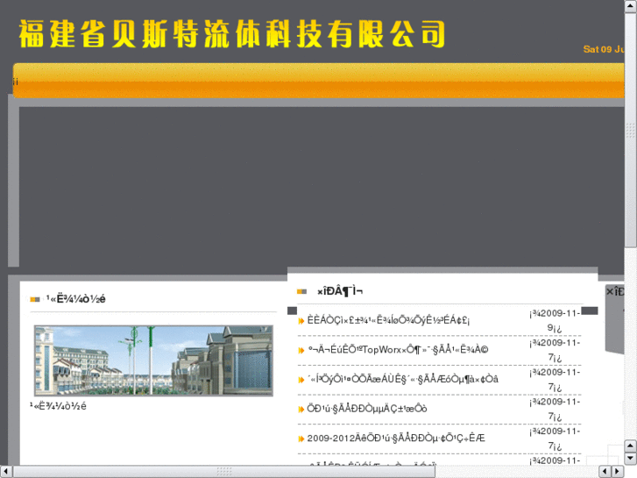Click the arrow bullet beside the 2009-11-9 news row
The width and height of the screenshot is (637, 478).
coord(301,321)
